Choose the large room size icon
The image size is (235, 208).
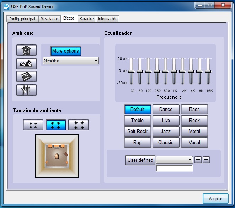[x=78, y=125]
